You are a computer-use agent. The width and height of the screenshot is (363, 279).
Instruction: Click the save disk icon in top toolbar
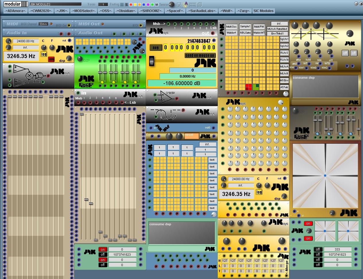pyautogui.click(x=179, y=5)
